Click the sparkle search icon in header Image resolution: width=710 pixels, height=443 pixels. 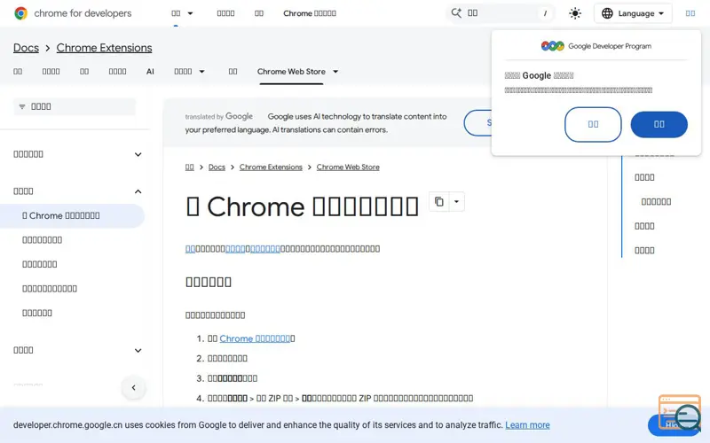[x=456, y=13]
